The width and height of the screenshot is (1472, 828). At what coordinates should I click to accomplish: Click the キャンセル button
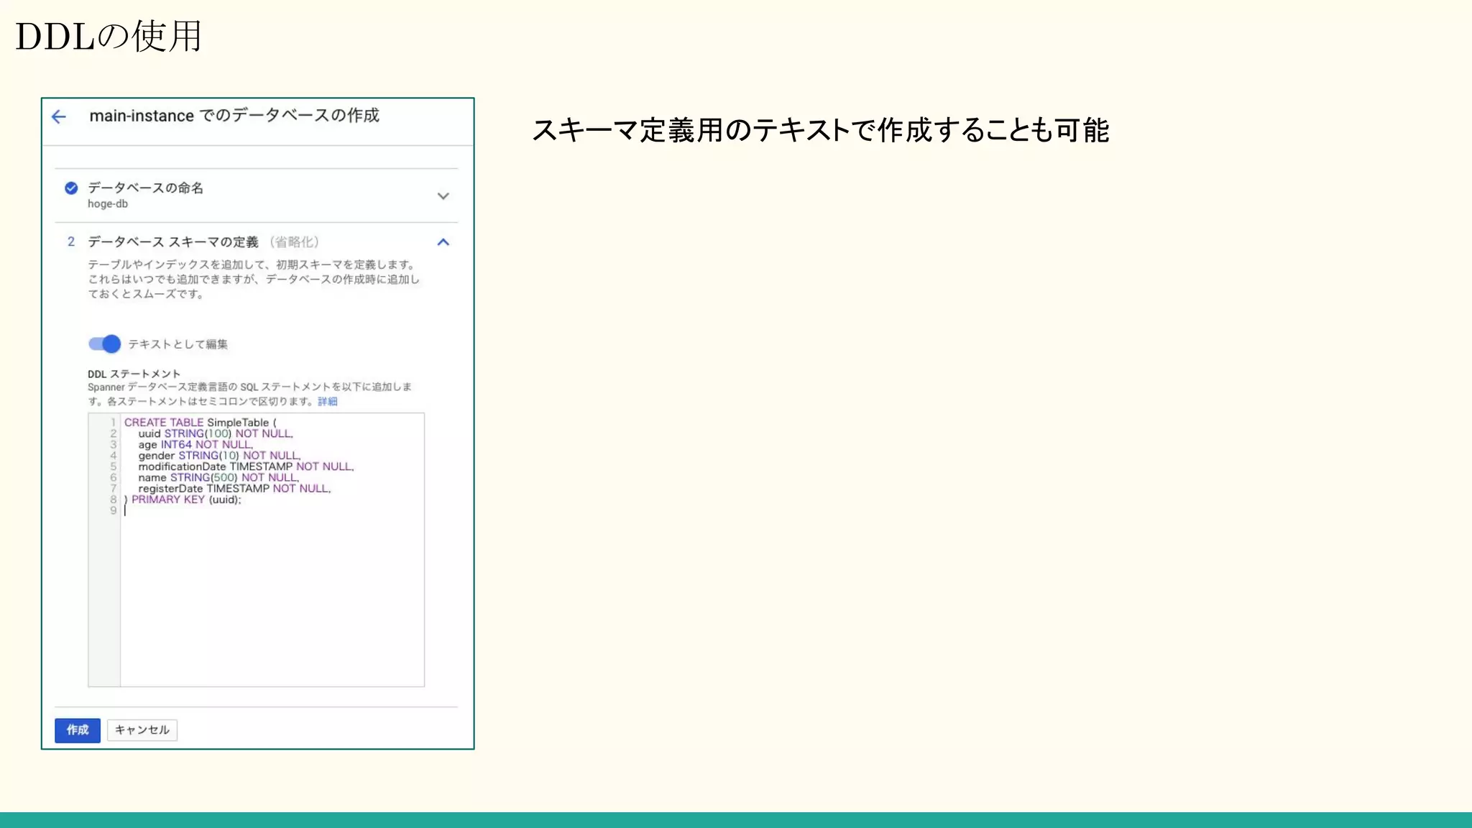pyautogui.click(x=142, y=730)
